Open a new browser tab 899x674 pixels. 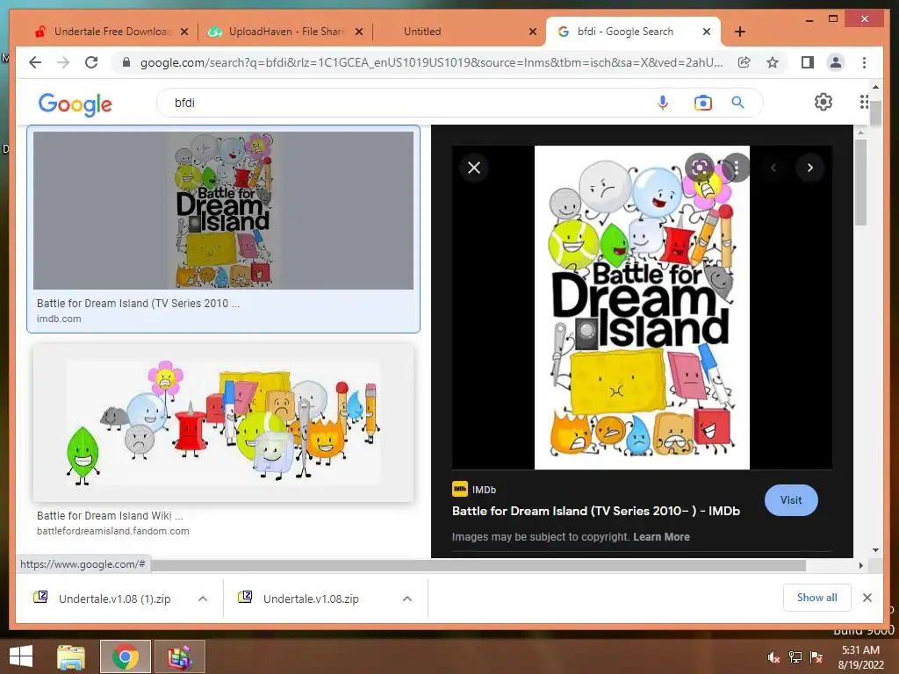tap(740, 32)
